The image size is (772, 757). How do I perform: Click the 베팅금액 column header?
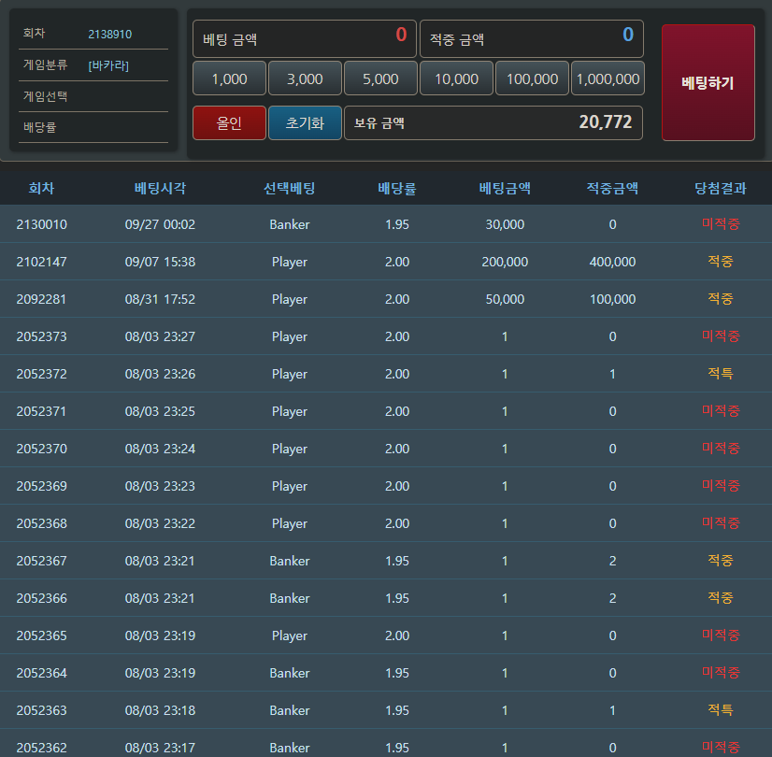(505, 188)
